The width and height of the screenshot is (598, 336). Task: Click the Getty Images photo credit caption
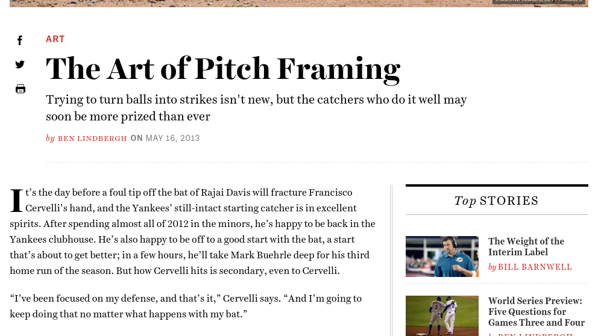[538, 2]
